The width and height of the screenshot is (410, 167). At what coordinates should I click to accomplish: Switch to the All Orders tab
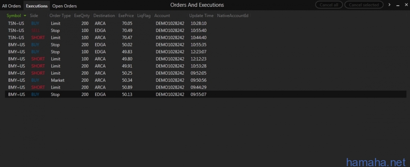point(12,6)
